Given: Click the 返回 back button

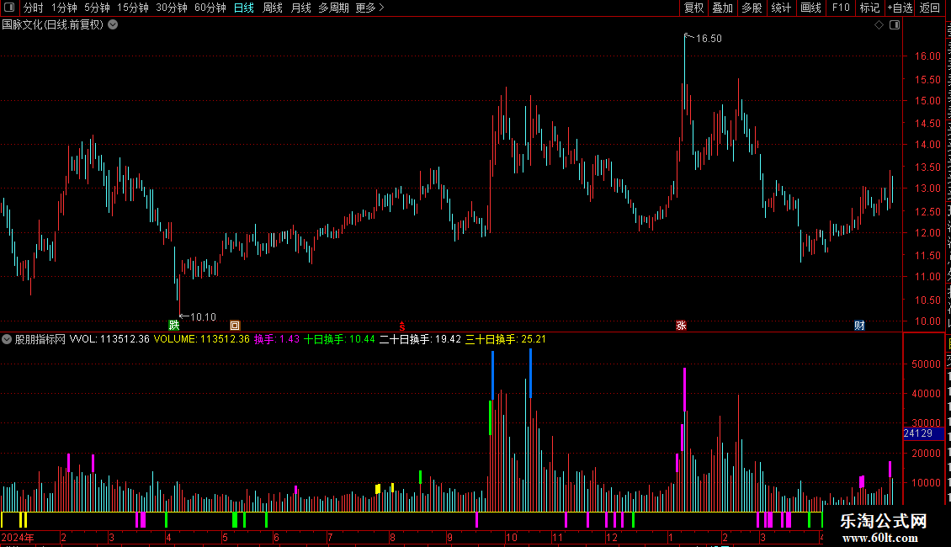Looking at the screenshot, I should coord(929,8).
